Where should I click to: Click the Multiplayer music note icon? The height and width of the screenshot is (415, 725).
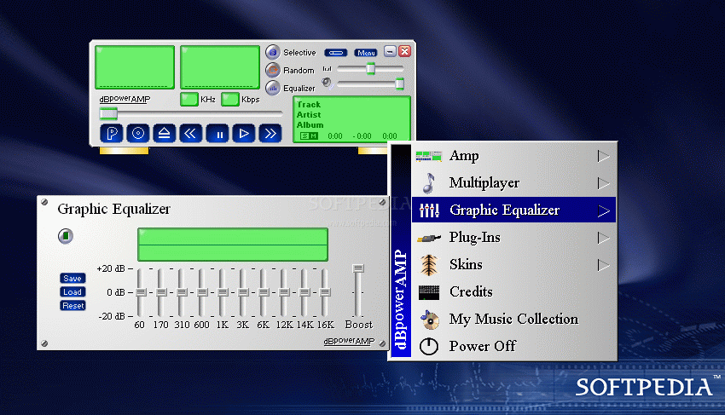[x=429, y=183]
